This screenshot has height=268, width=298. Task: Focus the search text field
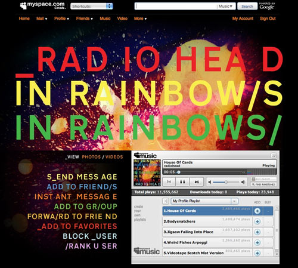pos(175,6)
